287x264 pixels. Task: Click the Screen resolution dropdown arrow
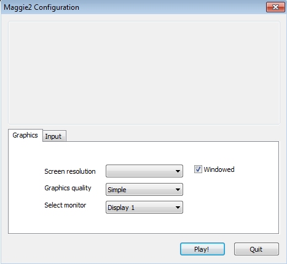178,171
